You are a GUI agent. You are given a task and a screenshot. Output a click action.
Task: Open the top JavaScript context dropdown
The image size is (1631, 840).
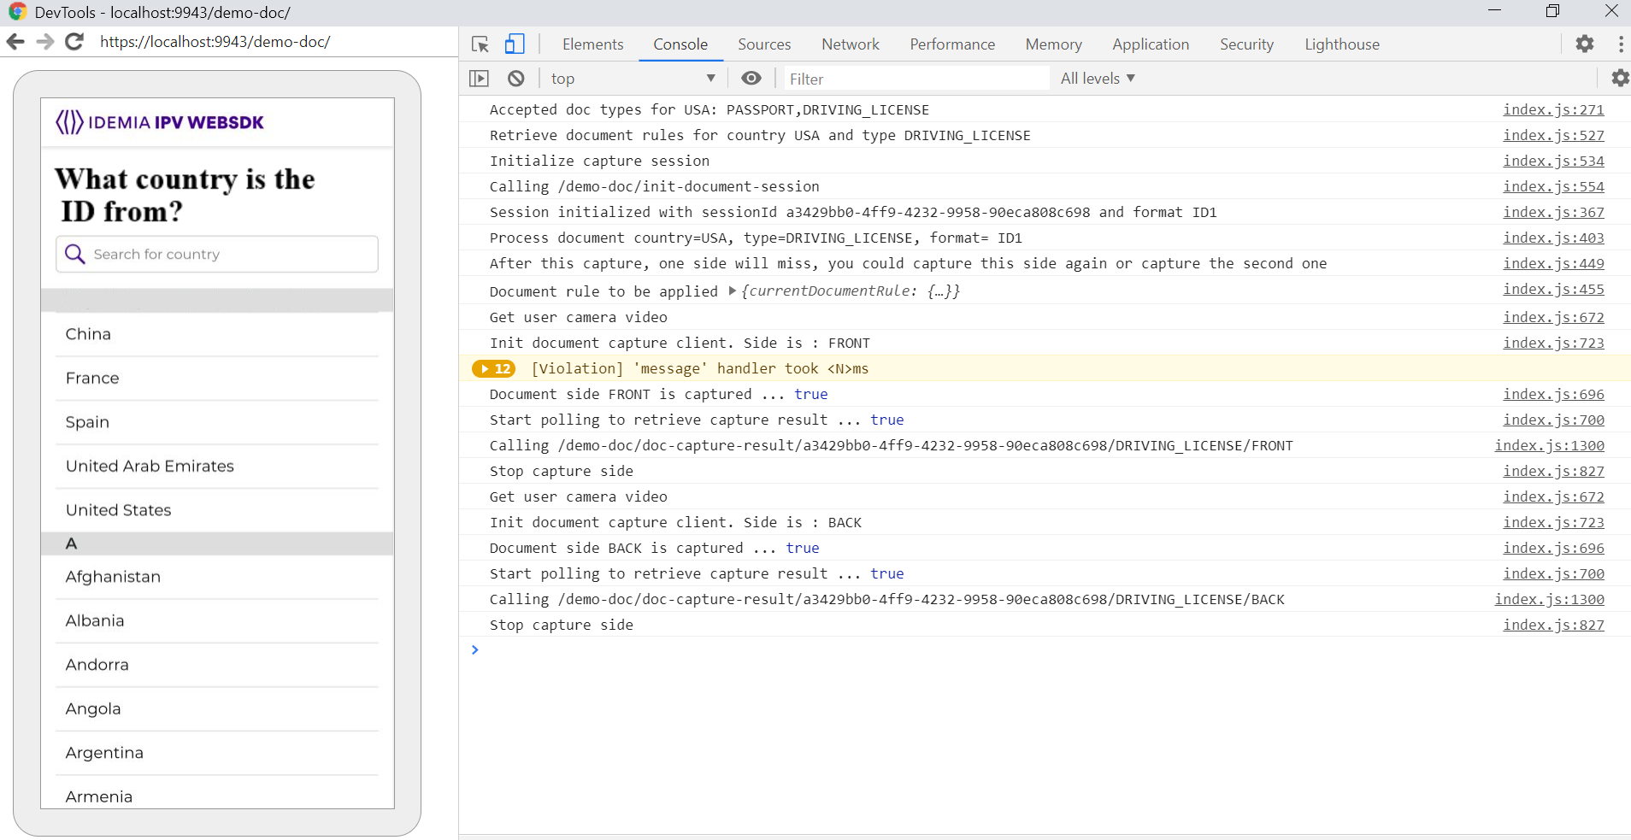point(633,79)
